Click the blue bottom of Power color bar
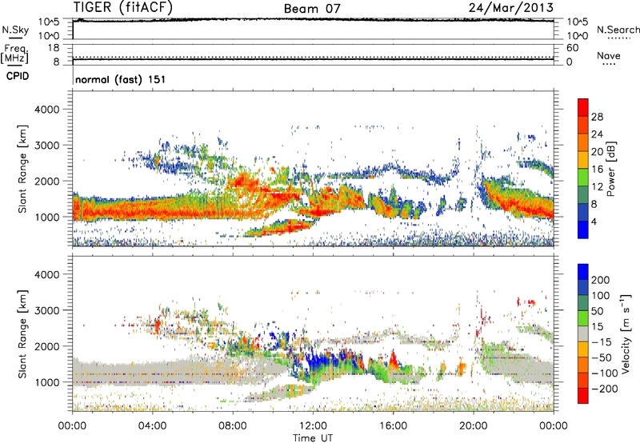 (583, 229)
